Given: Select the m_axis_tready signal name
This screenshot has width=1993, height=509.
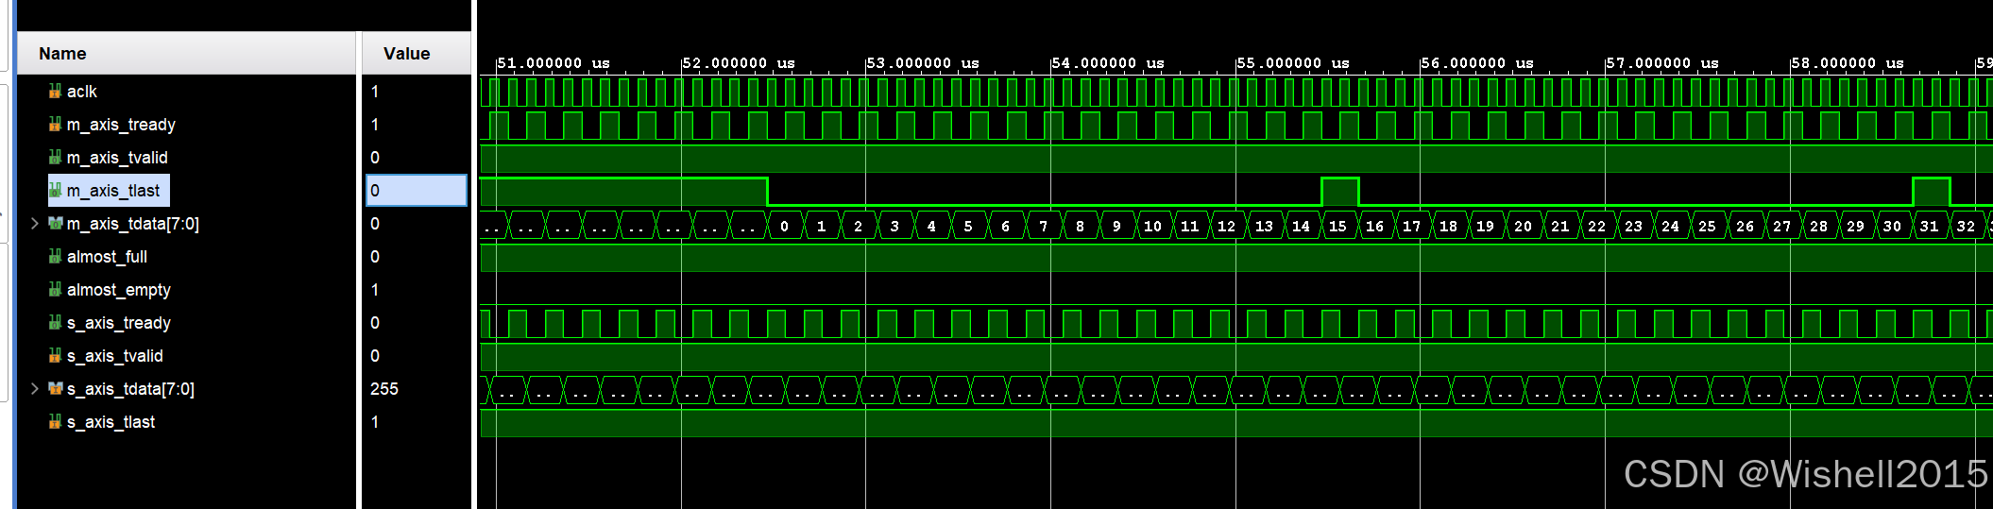Looking at the screenshot, I should (x=121, y=125).
